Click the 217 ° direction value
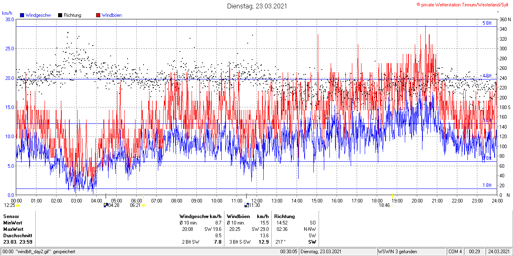 [x=281, y=242]
